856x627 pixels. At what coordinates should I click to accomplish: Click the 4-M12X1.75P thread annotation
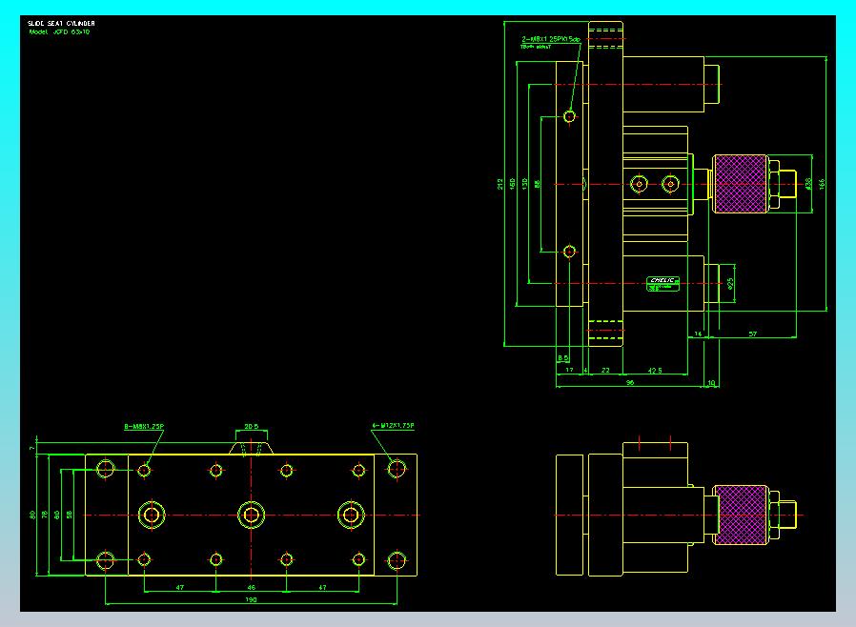pos(393,426)
